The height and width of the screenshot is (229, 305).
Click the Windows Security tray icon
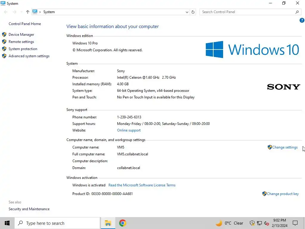[252, 223]
